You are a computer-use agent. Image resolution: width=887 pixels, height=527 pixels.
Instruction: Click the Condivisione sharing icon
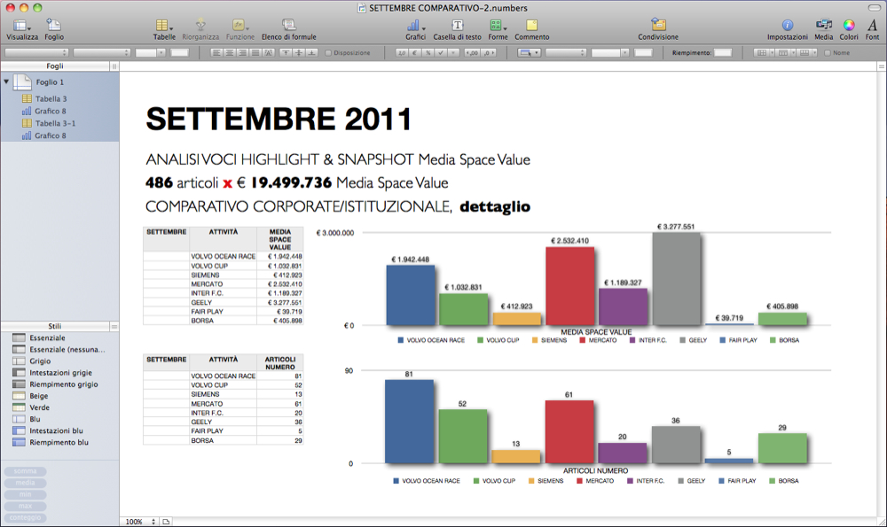click(657, 26)
